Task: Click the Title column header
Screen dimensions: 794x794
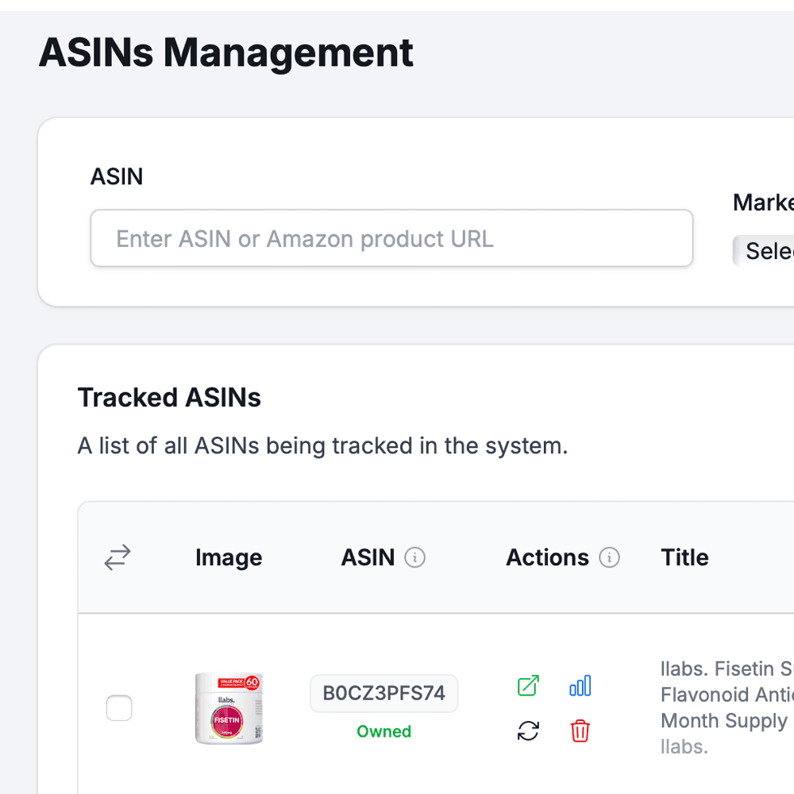Action: 684,557
